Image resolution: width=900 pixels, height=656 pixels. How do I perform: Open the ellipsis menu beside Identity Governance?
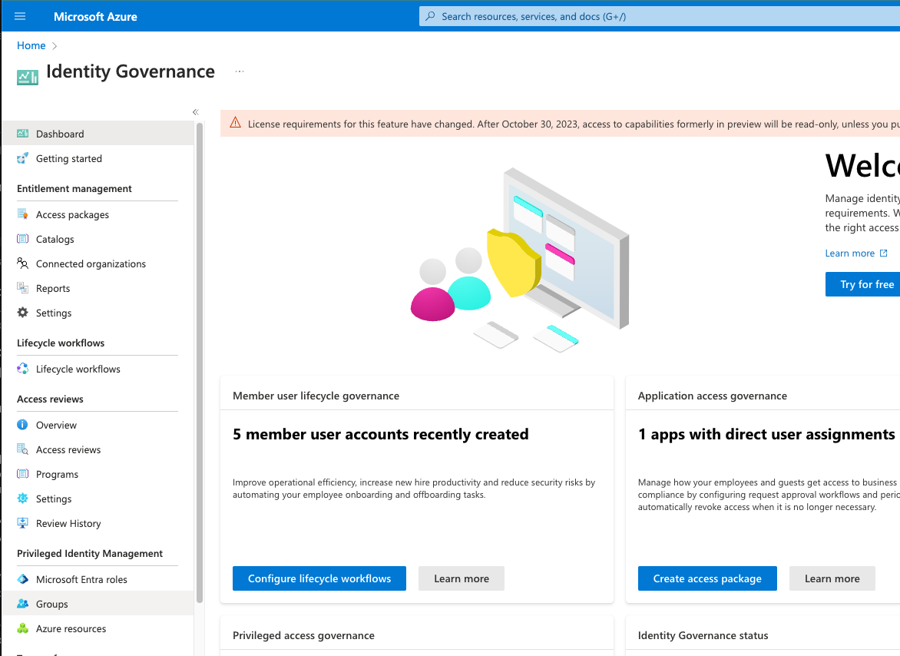tap(239, 70)
